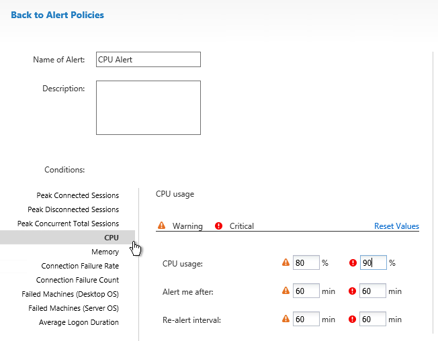The width and height of the screenshot is (438, 341).
Task: Open Connection Failure Rate condition
Action: tap(80, 266)
